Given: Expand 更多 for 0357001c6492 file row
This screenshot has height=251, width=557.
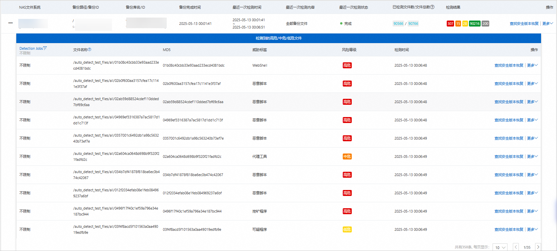Looking at the screenshot, I should tap(532, 138).
